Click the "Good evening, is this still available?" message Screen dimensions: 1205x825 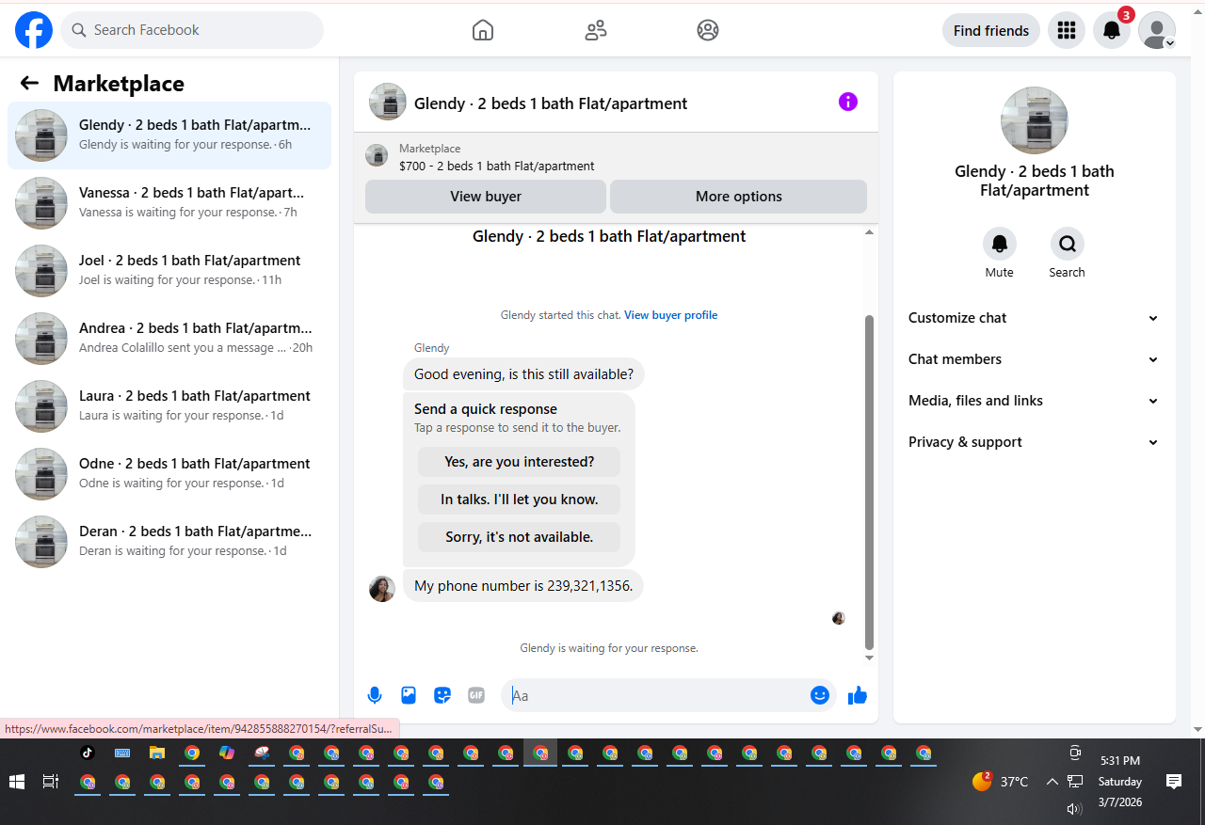[523, 374]
